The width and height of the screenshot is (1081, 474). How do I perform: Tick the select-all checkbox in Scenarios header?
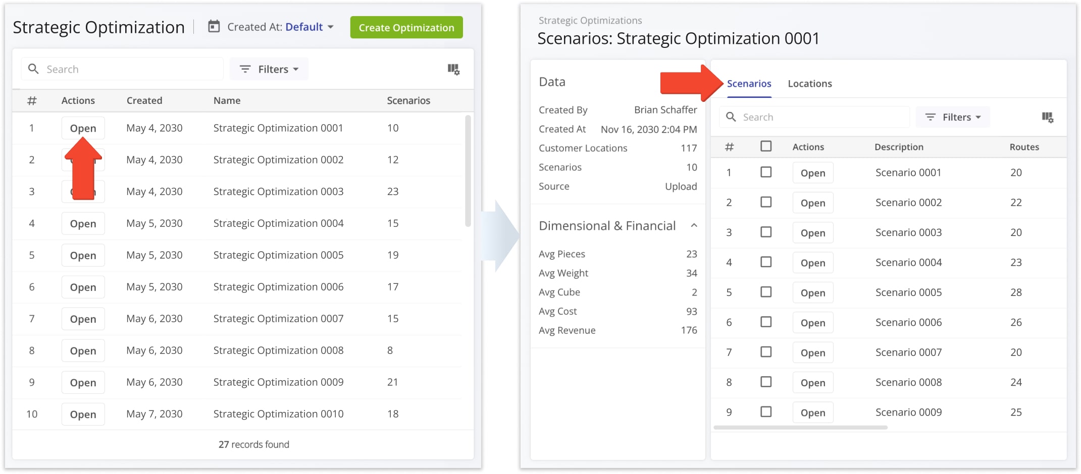(766, 146)
